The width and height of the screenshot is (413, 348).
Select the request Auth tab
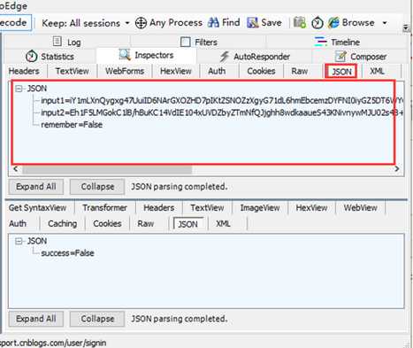[217, 71]
